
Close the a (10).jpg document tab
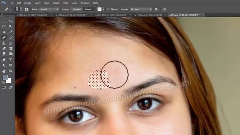coord(52,15)
